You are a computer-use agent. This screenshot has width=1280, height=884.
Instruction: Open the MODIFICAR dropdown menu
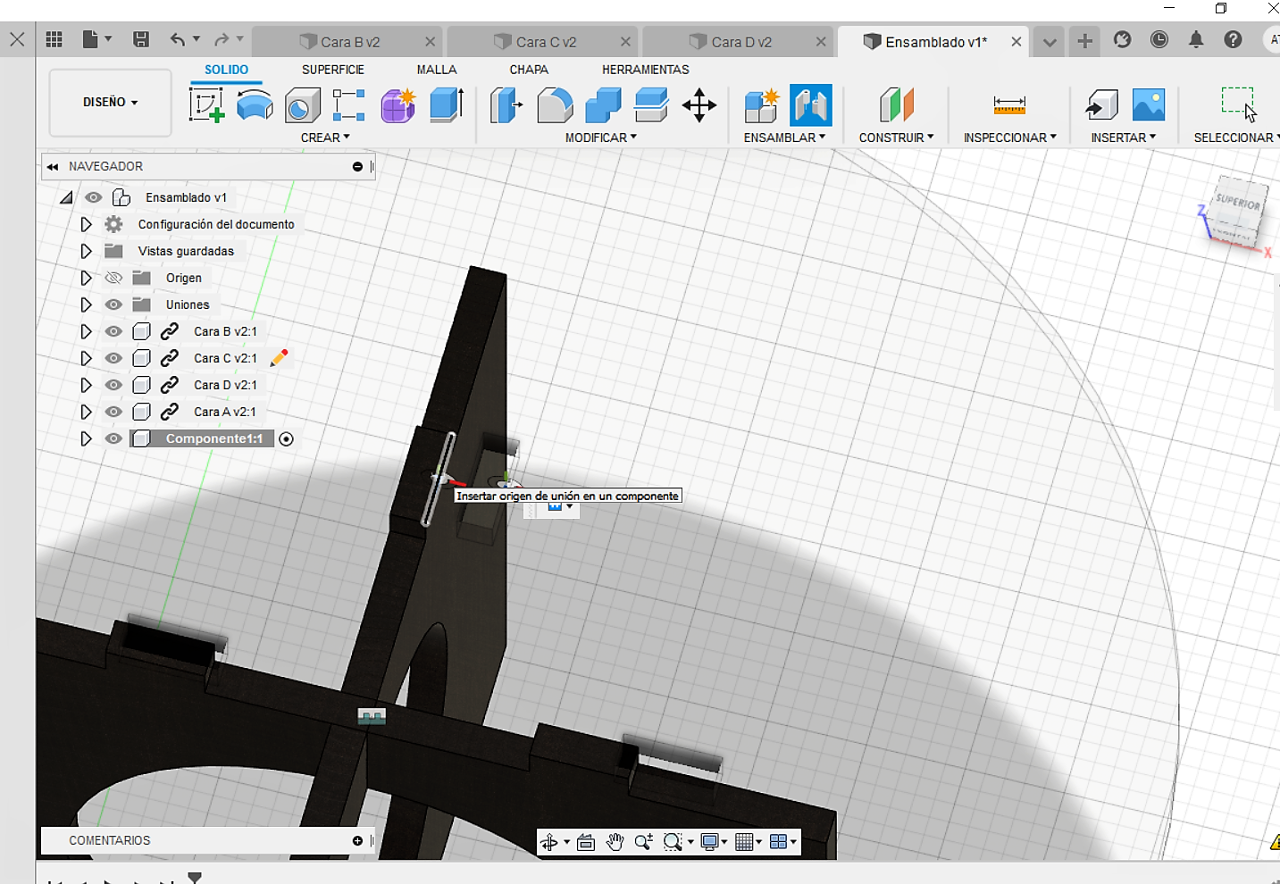coord(600,138)
